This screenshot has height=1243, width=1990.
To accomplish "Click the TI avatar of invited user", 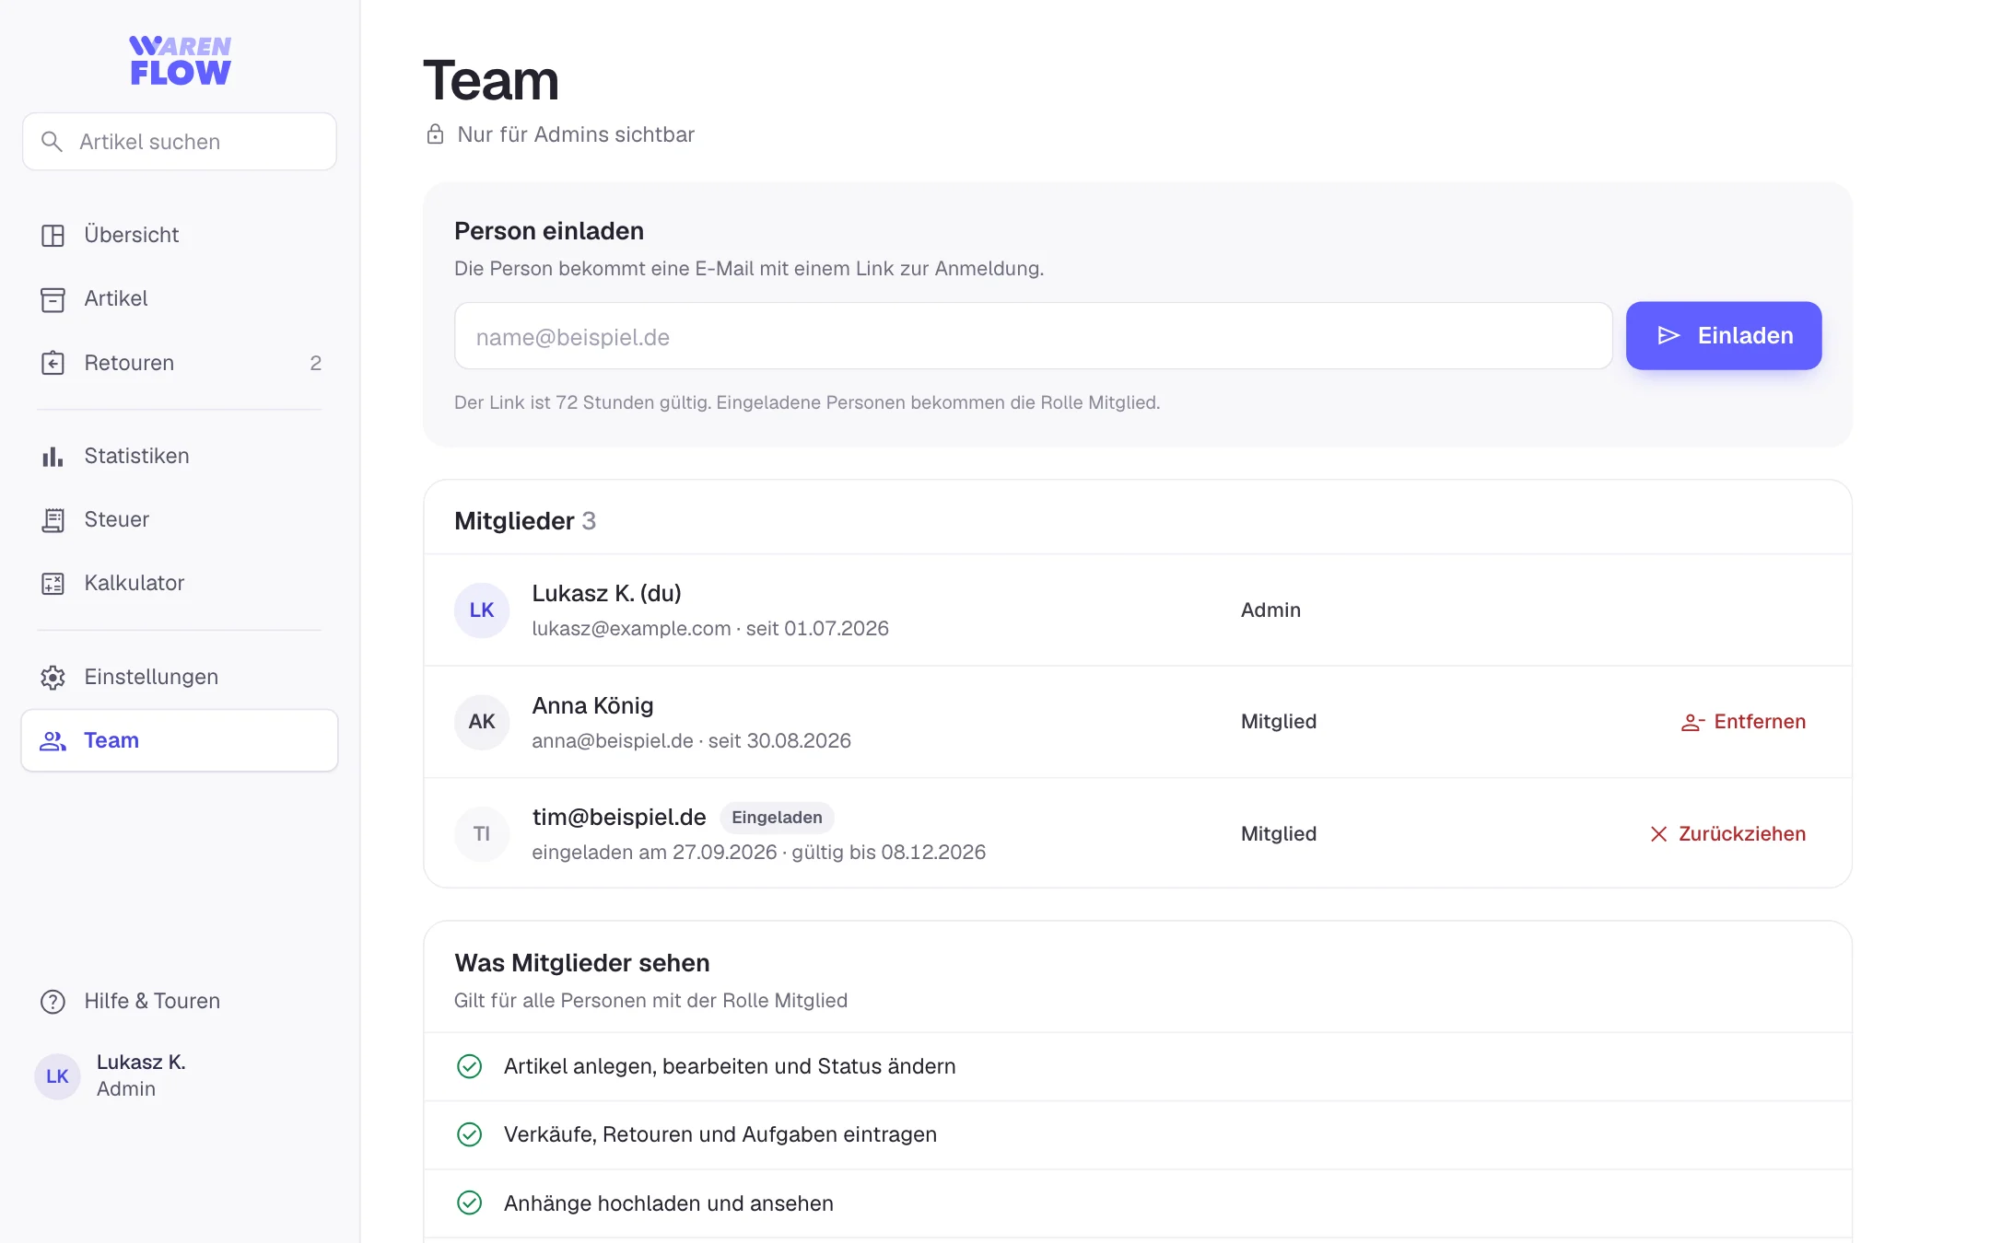I will (482, 834).
